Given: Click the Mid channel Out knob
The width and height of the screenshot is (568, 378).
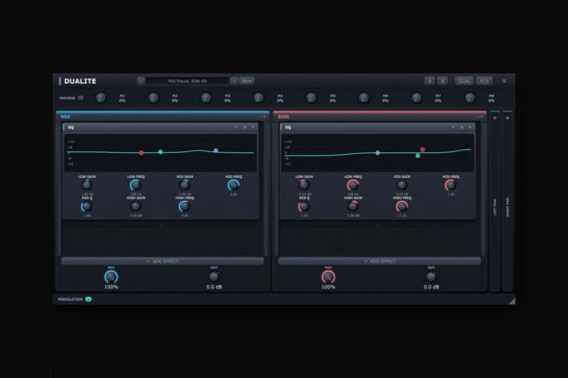Looking at the screenshot, I should [213, 277].
